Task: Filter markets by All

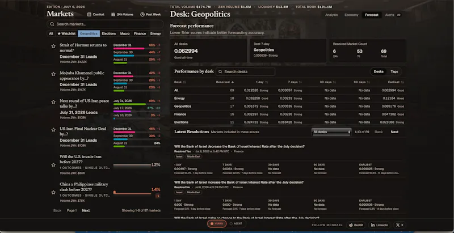Action: 51,34
